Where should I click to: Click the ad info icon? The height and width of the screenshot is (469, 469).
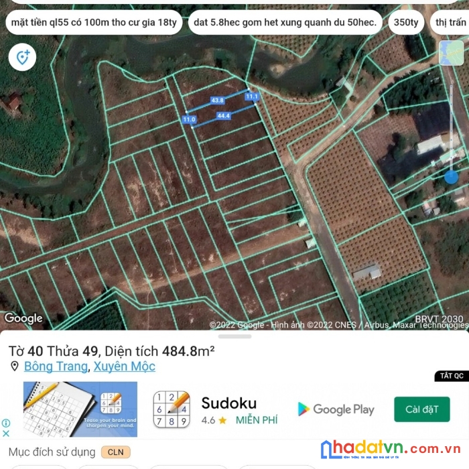pos(6,423)
